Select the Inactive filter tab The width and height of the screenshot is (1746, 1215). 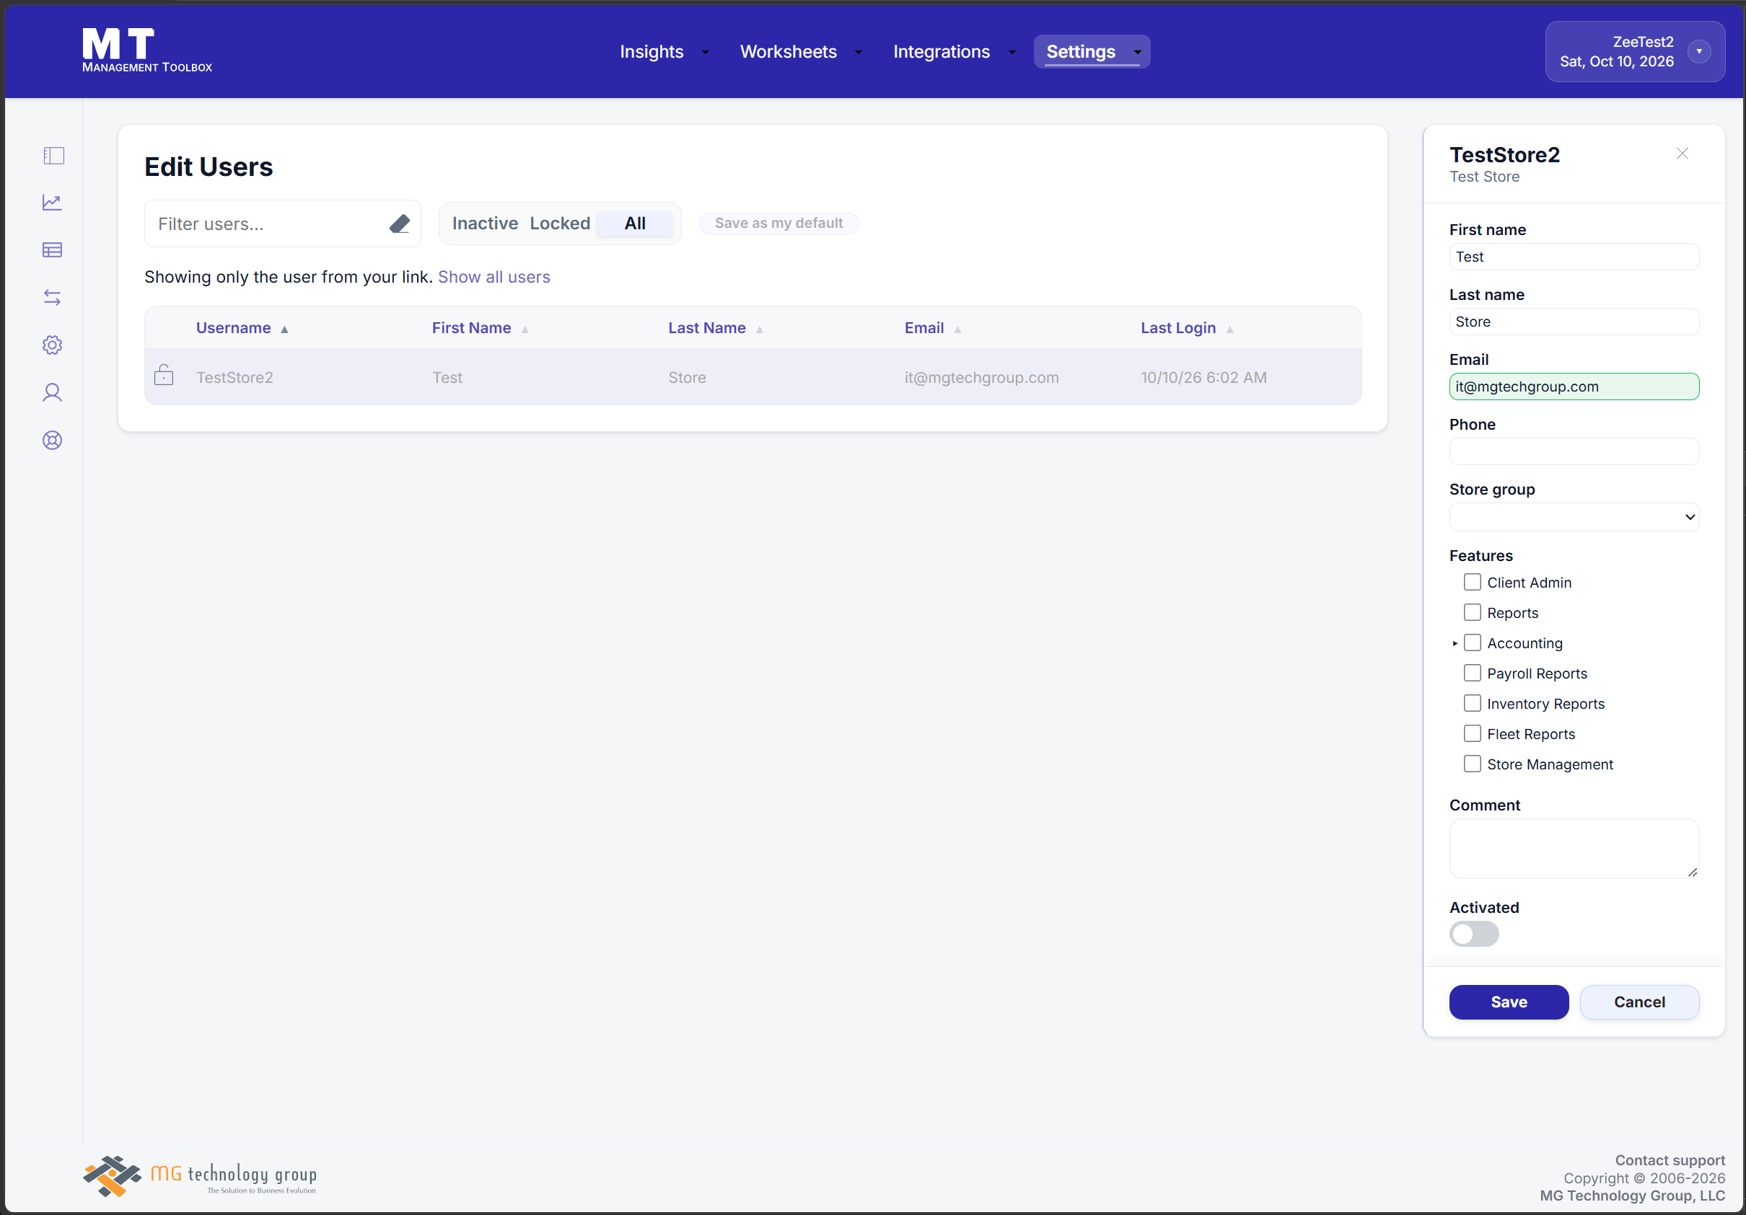click(484, 224)
